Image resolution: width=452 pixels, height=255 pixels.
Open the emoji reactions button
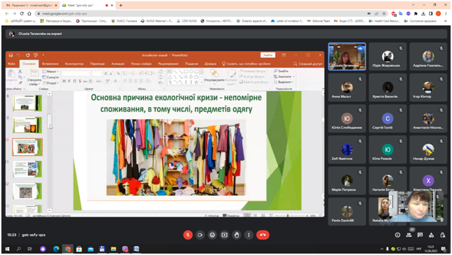(x=212, y=235)
